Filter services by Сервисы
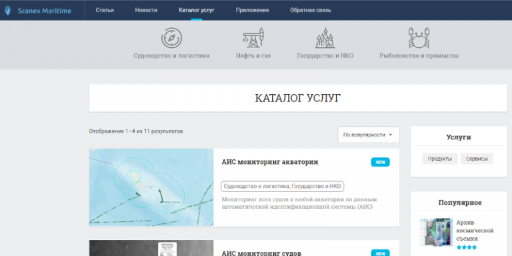Screen dimensions: 512x256 click(477, 159)
